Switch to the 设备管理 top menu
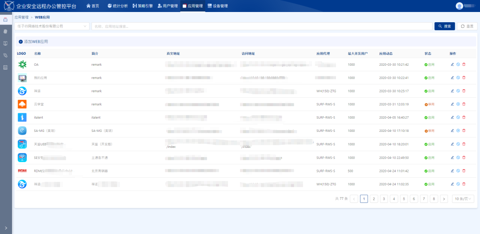The width and height of the screenshot is (480, 234). pos(217,6)
